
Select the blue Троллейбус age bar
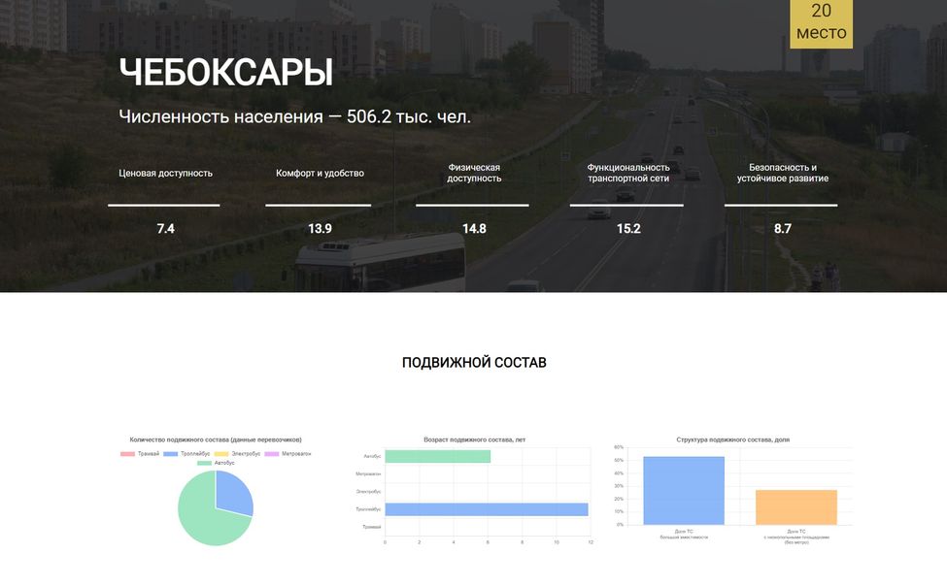pos(486,509)
